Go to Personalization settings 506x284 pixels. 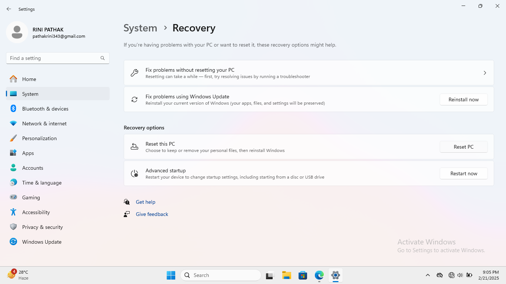(39, 138)
